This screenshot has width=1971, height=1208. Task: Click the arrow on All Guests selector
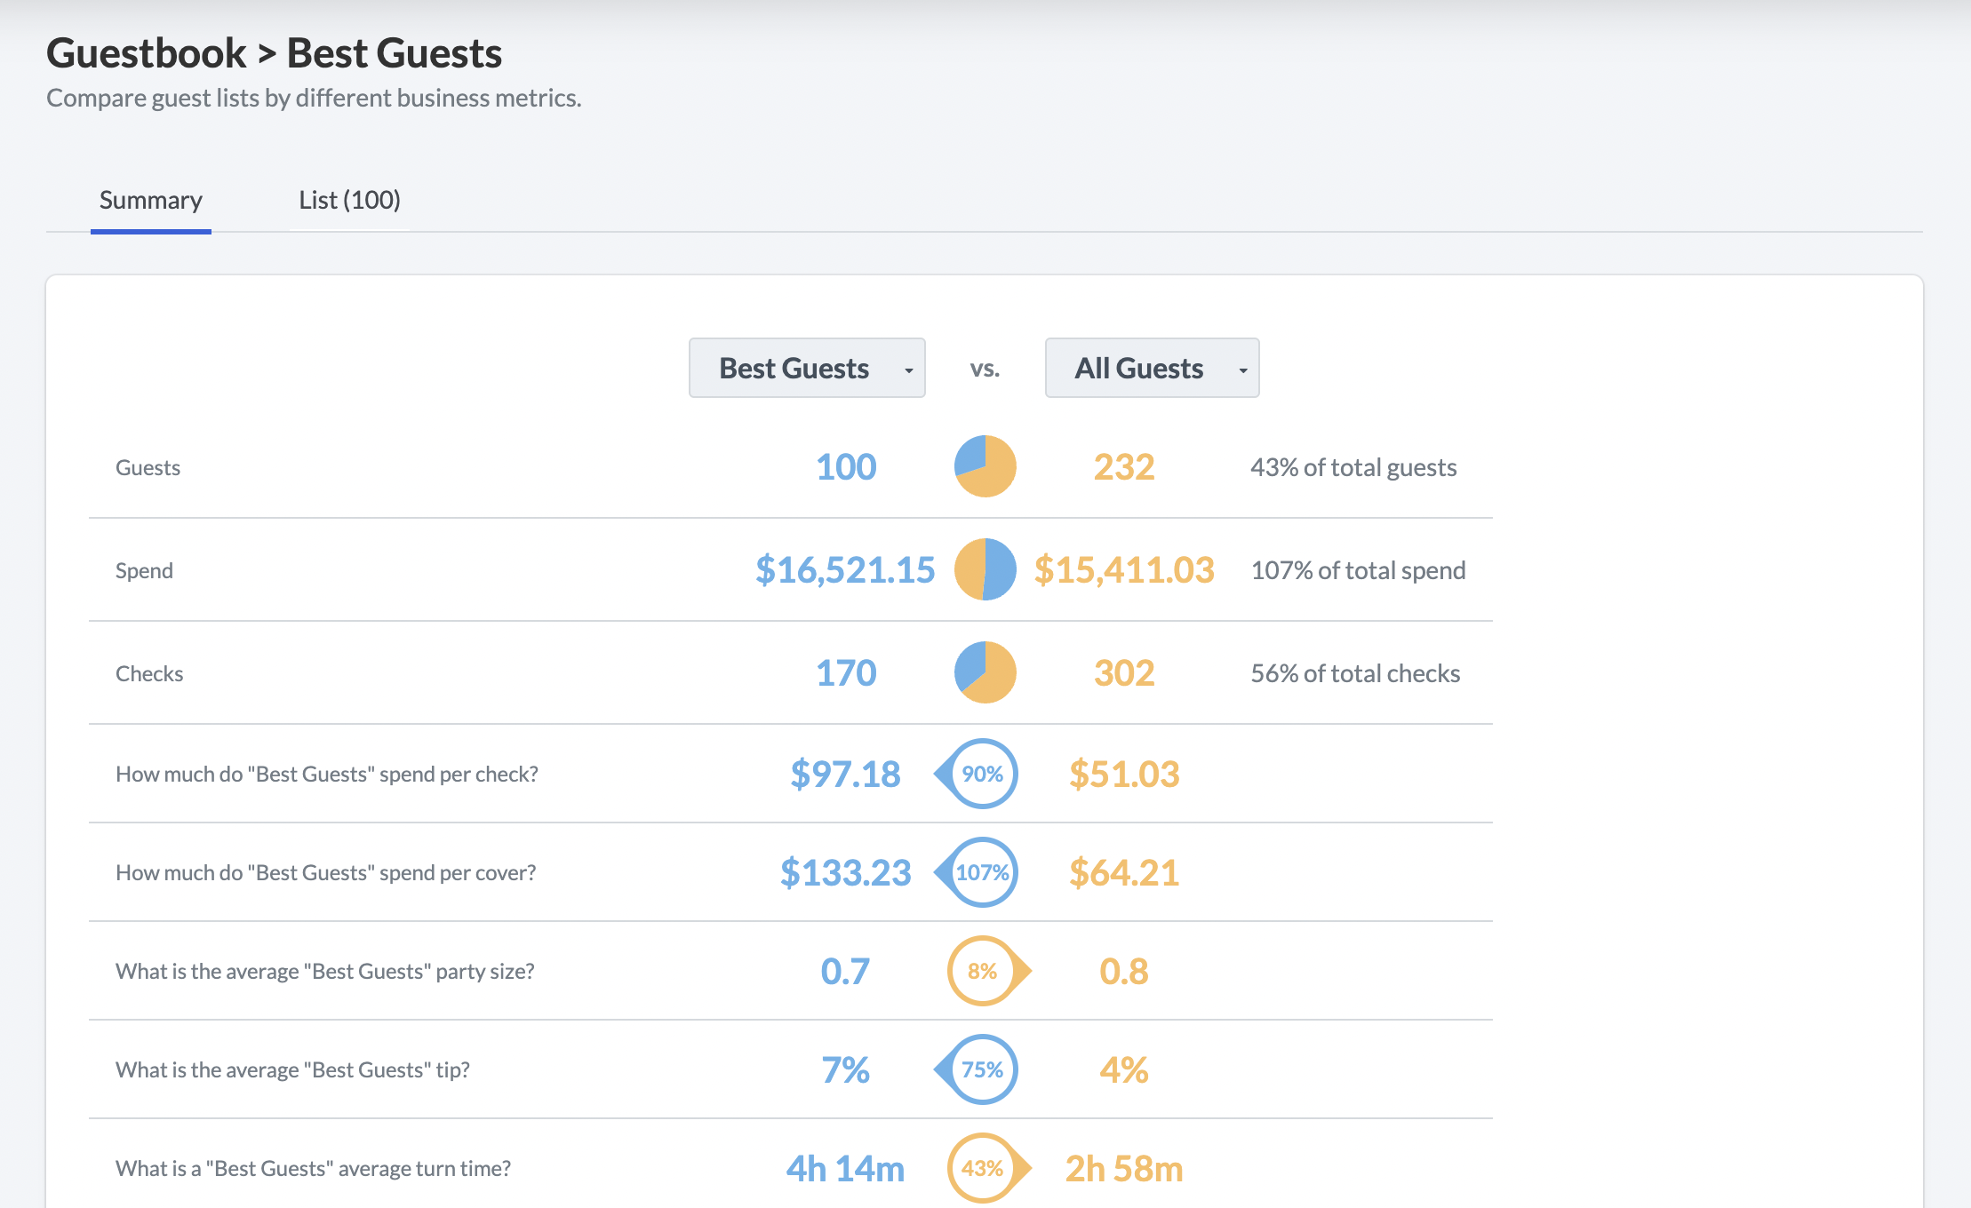(1243, 370)
